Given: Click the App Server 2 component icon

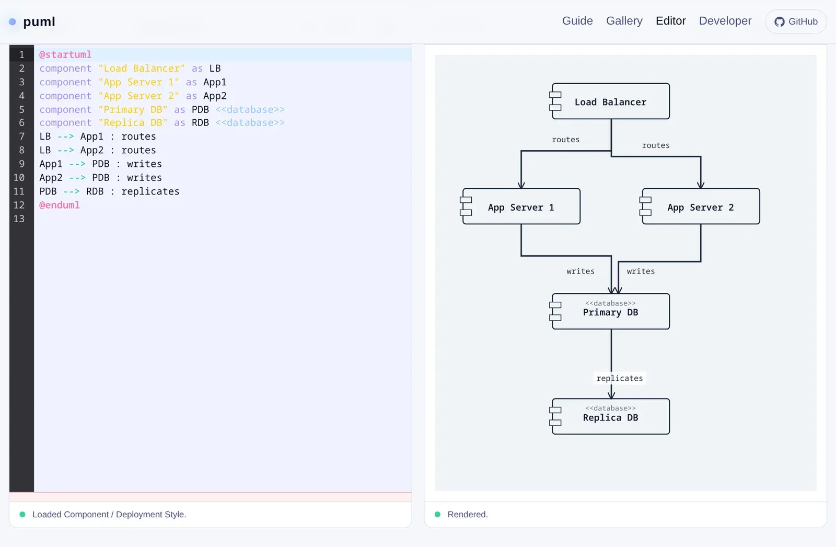Looking at the screenshot, I should tap(645, 207).
